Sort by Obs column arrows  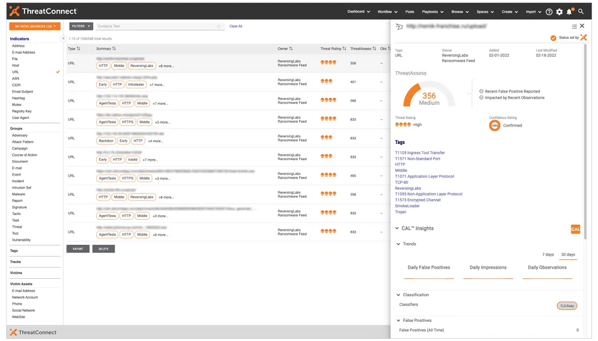389,49
